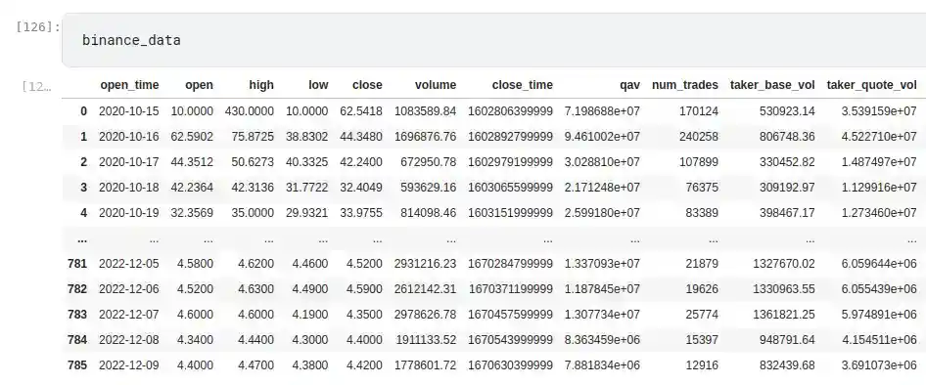This screenshot has width=926, height=385.
Task: Click num_trades value 170124
Action: (x=698, y=110)
